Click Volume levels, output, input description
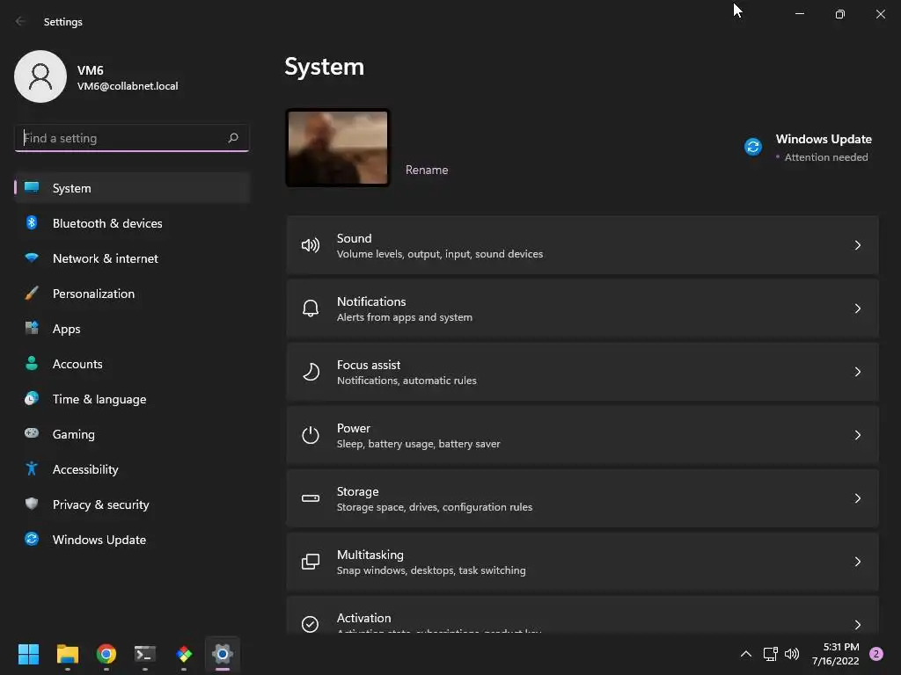Viewport: 901px width, 675px height. [440, 254]
